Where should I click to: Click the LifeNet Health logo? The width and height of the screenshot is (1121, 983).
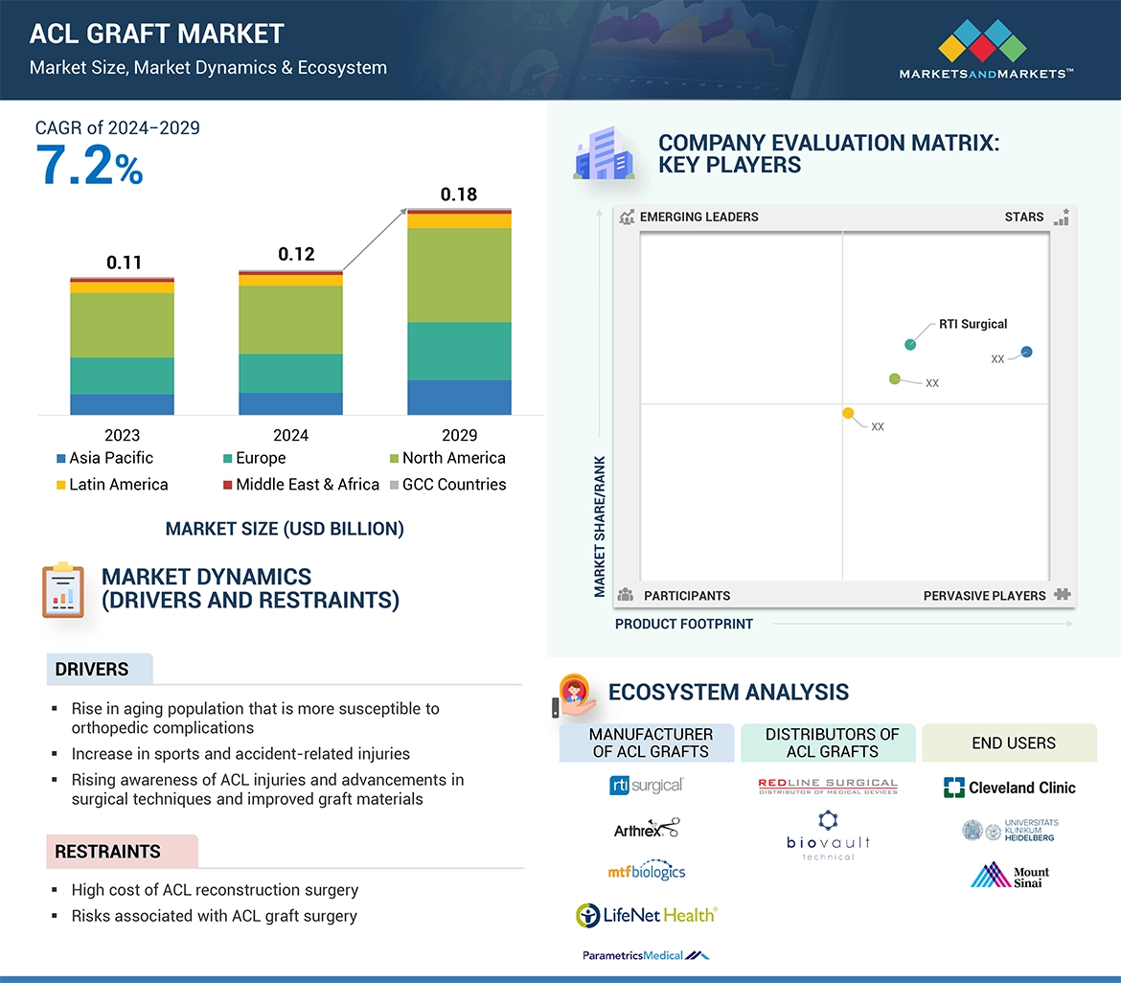(x=645, y=915)
